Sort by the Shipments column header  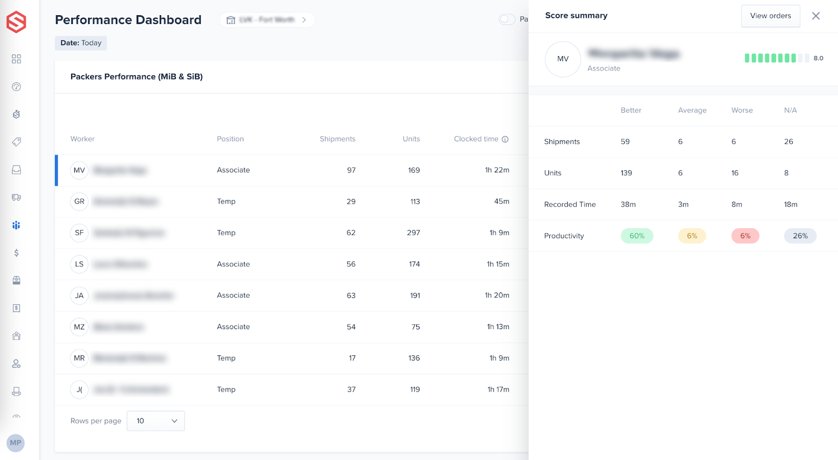[x=337, y=139]
